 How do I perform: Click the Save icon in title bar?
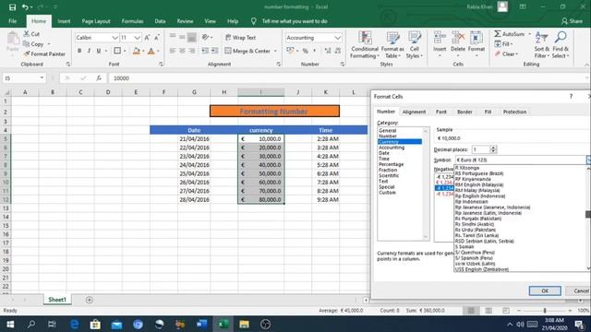[x=12, y=7]
